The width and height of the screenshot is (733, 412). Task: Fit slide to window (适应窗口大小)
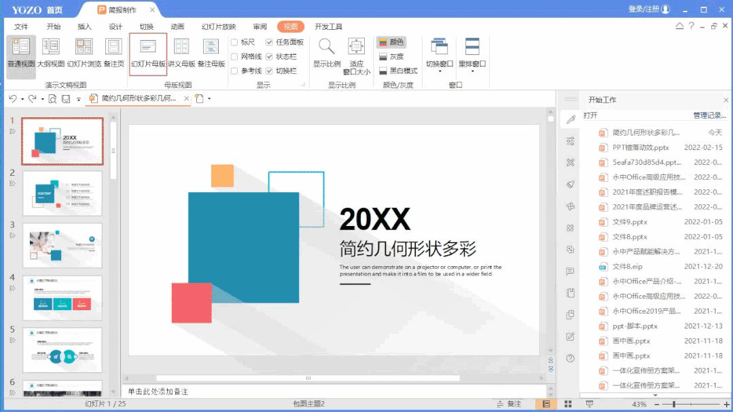pyautogui.click(x=356, y=56)
